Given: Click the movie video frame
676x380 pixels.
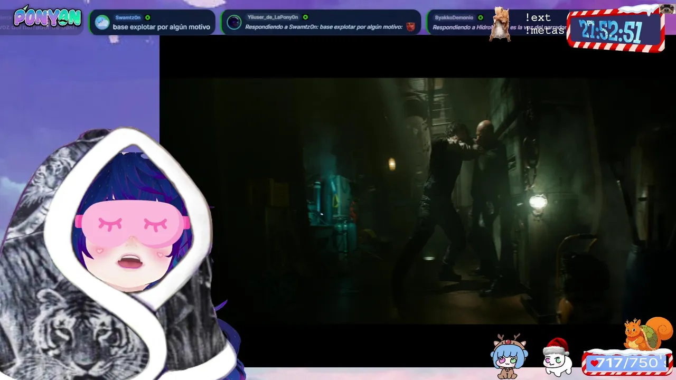Looking at the screenshot, I should point(417,201).
